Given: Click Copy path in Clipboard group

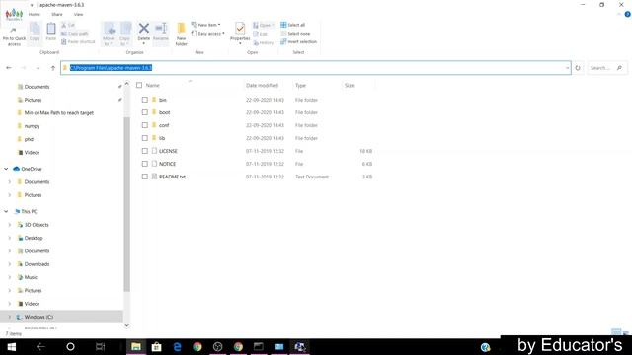Looking at the screenshot, I should pos(75,34).
